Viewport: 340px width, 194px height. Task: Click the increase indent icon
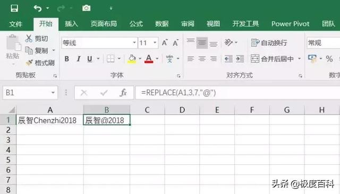click(x=240, y=59)
